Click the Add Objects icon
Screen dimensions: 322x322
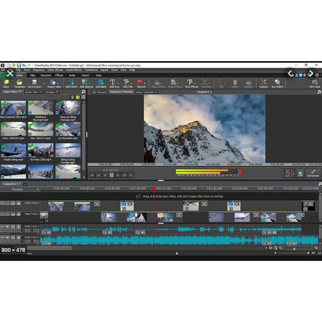coord(86,83)
